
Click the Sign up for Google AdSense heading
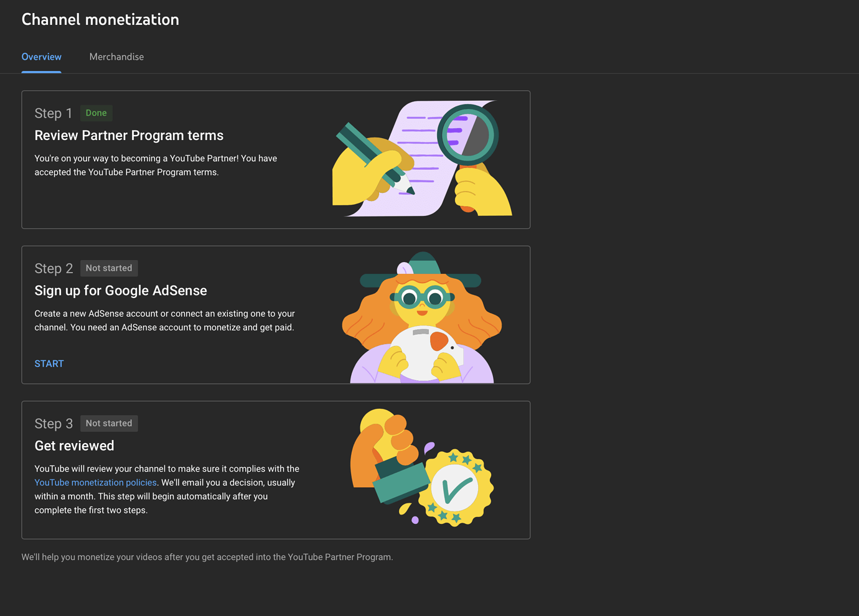[121, 291]
